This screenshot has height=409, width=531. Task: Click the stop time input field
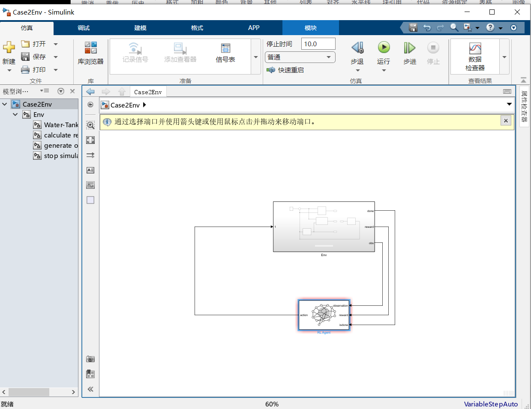[318, 44]
